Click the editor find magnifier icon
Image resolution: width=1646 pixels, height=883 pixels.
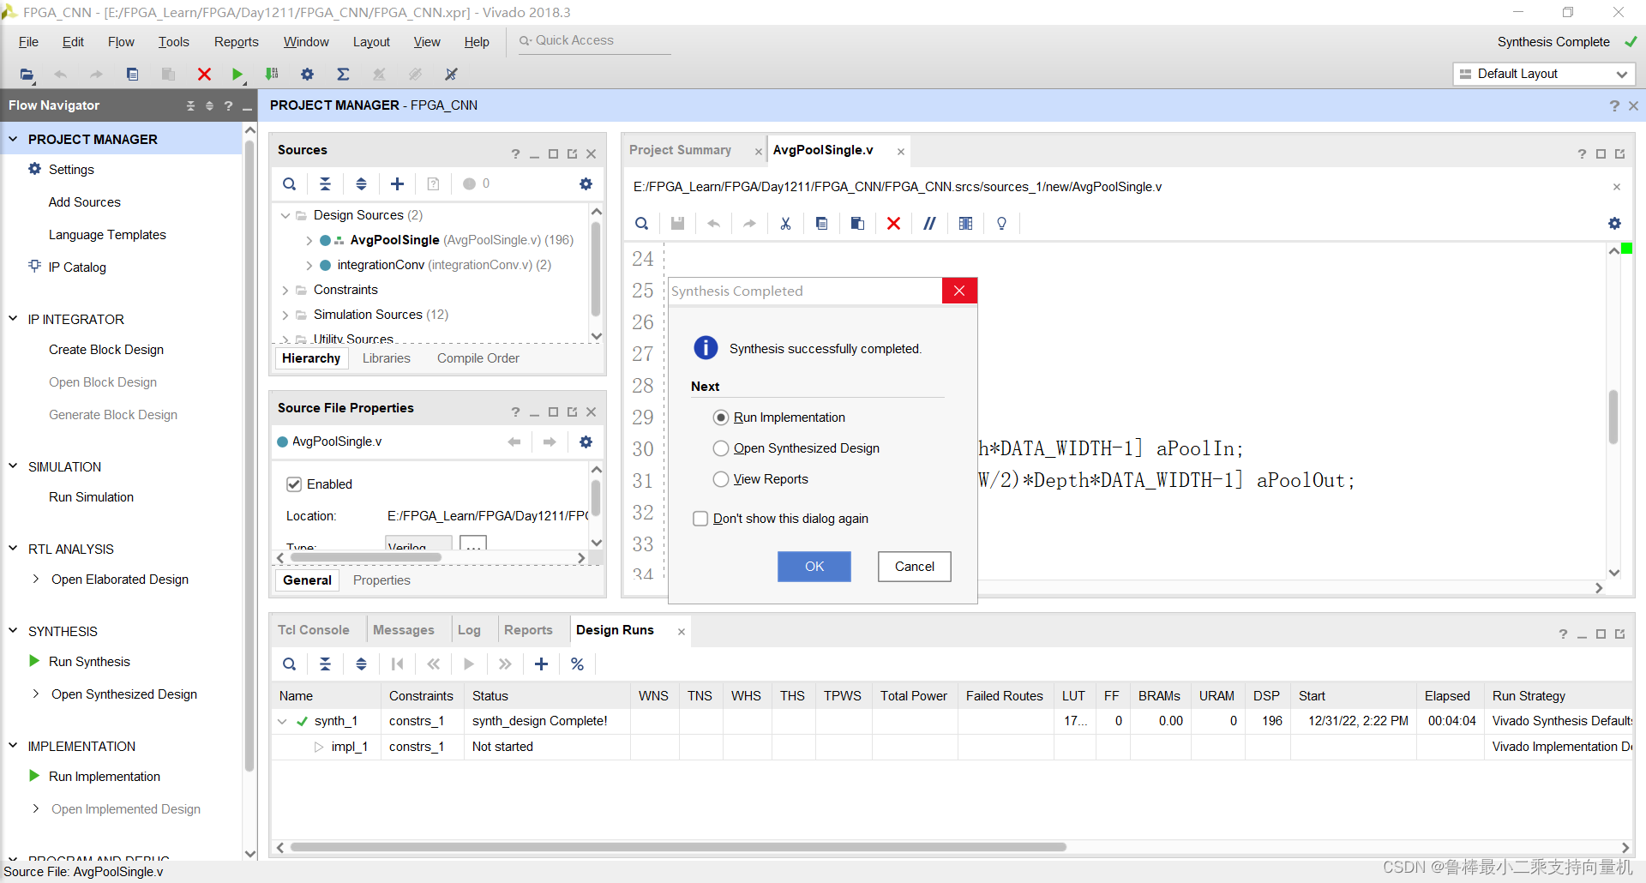pos(641,224)
